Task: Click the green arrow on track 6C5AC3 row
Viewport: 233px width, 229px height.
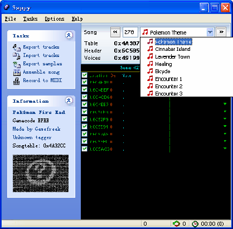Action: pos(225,149)
